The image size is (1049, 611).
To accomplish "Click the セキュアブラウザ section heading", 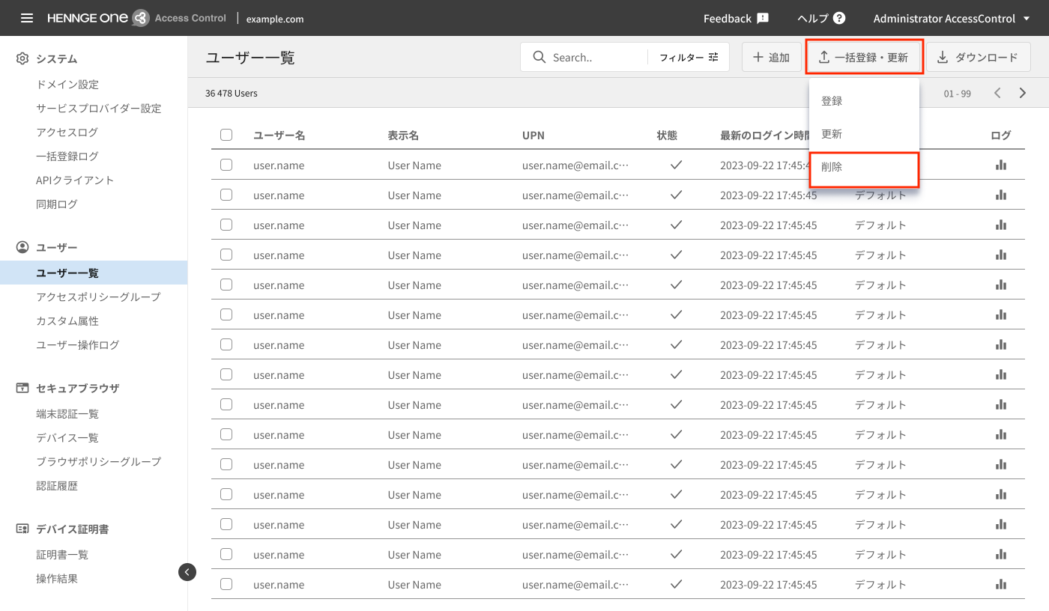I will click(x=78, y=388).
